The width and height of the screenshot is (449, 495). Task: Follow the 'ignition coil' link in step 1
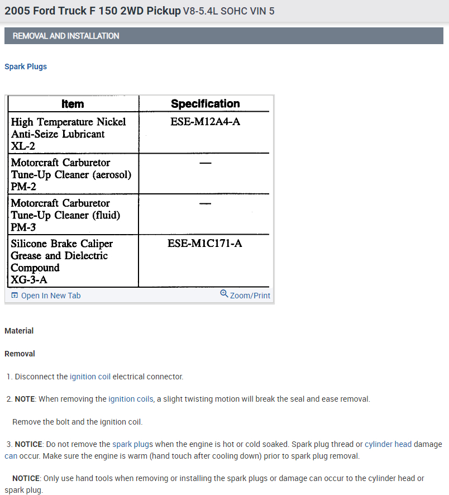click(x=90, y=377)
